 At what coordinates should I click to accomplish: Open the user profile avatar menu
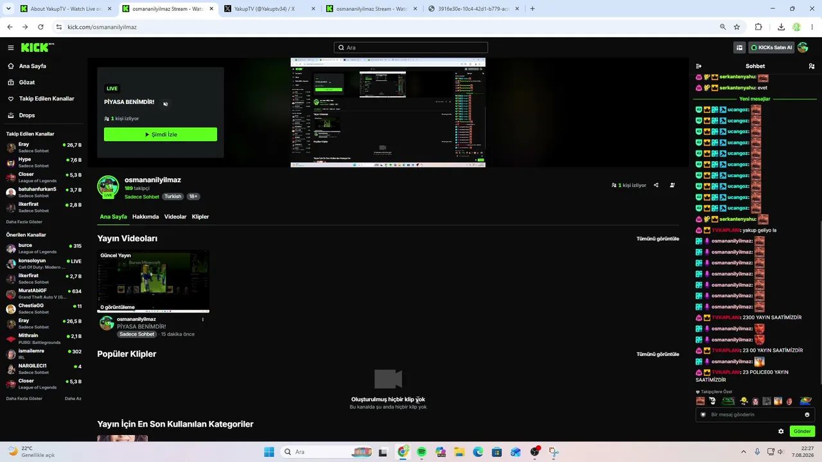[x=803, y=47]
